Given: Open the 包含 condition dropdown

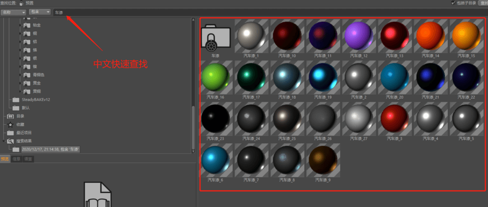Looking at the screenshot, I should tap(40, 12).
